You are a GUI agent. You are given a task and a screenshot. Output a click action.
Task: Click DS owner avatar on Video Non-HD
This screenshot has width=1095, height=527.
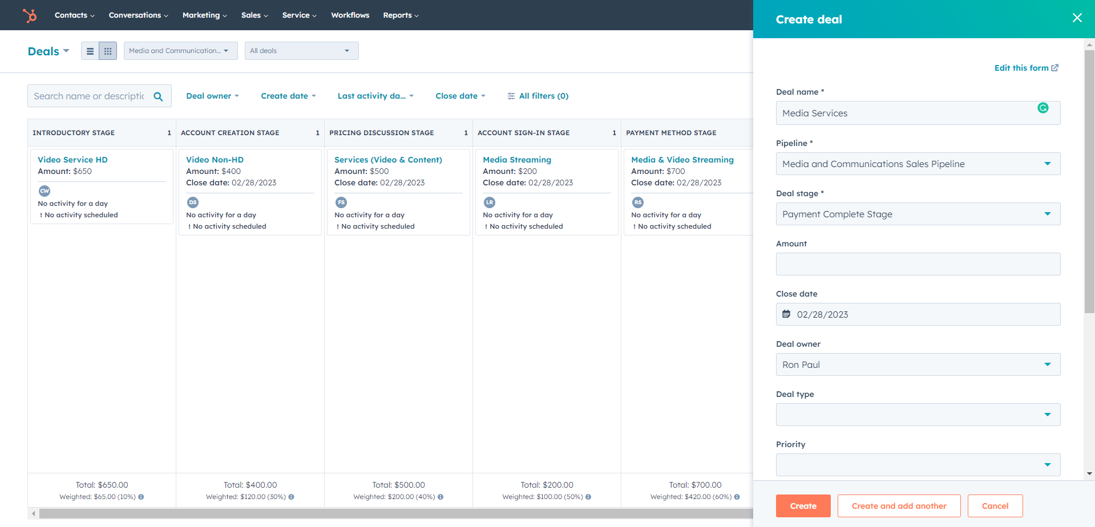(193, 202)
